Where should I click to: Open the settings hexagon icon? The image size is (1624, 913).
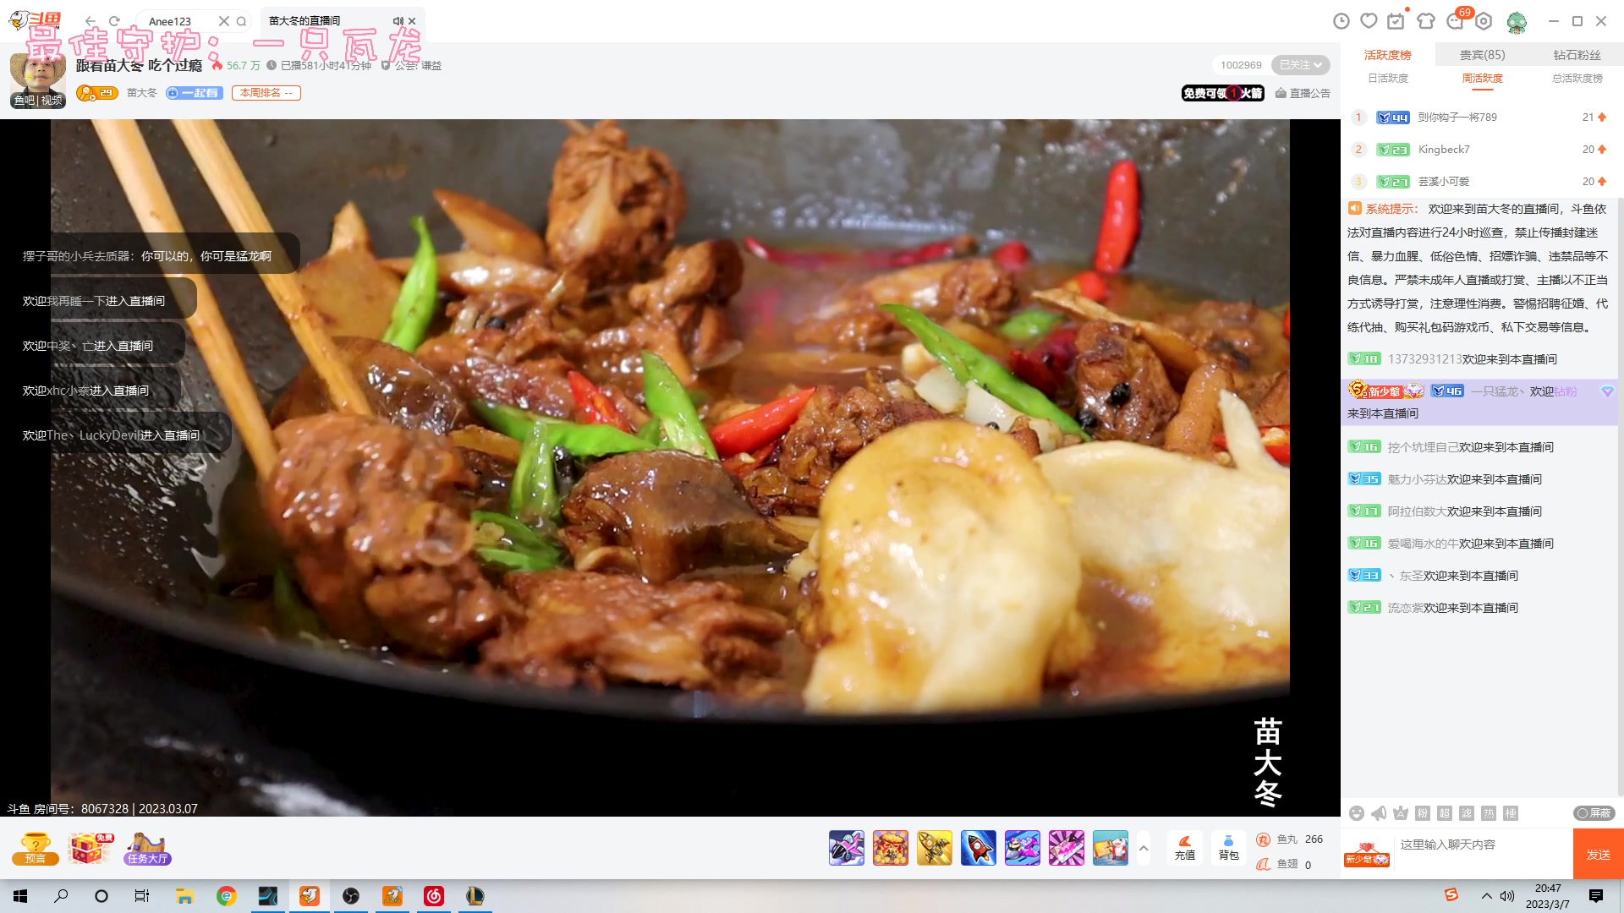point(1484,21)
